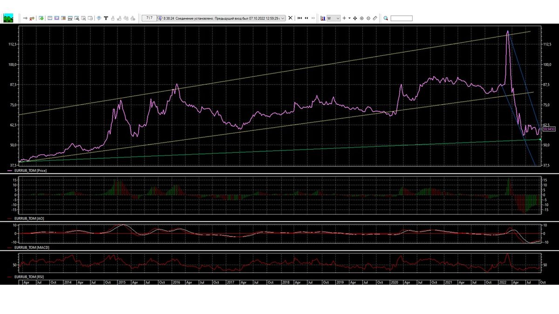Click the QUIK application logo icon

click(x=8, y=18)
